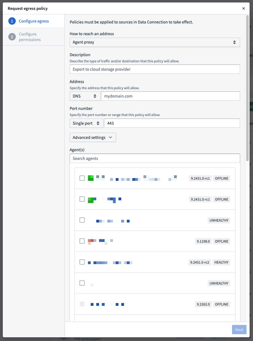
Task: Change the DNS address type selector
Action: click(85, 96)
